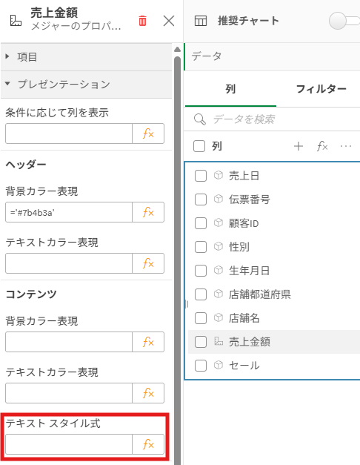
Task: Toggle the 推奨チャート switch
Action: [344, 21]
